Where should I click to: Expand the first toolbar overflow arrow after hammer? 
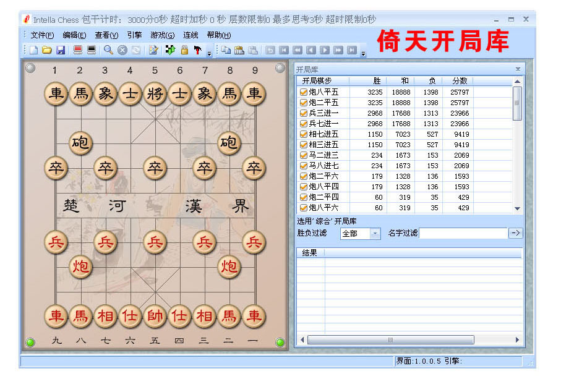[x=210, y=54]
